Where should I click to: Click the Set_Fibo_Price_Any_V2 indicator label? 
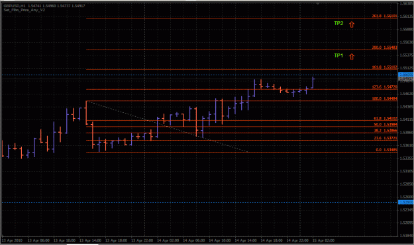(x=25, y=10)
